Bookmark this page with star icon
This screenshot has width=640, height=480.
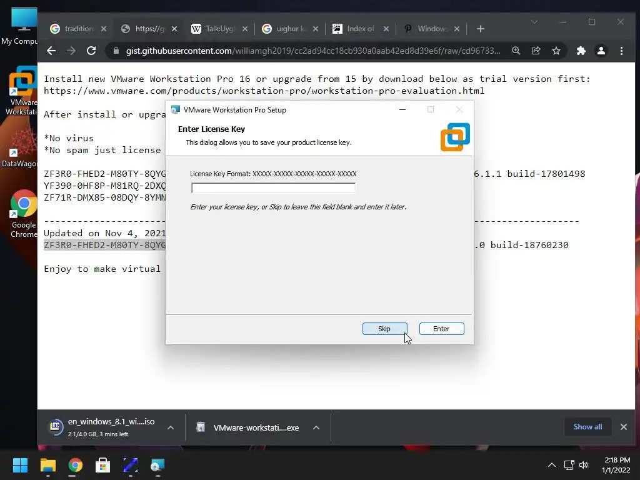point(556,51)
